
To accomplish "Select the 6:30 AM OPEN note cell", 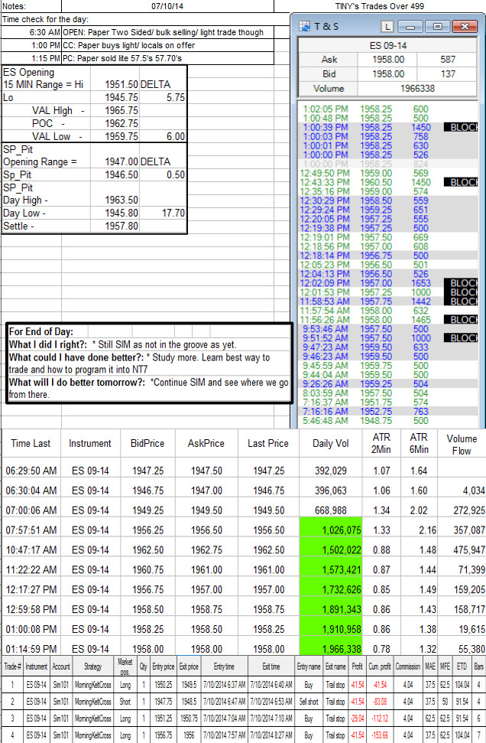I will coord(167,32).
